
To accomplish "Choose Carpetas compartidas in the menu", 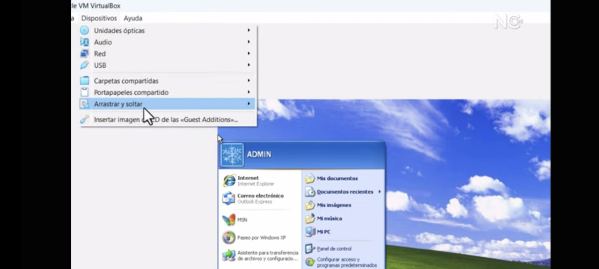I will point(168,81).
